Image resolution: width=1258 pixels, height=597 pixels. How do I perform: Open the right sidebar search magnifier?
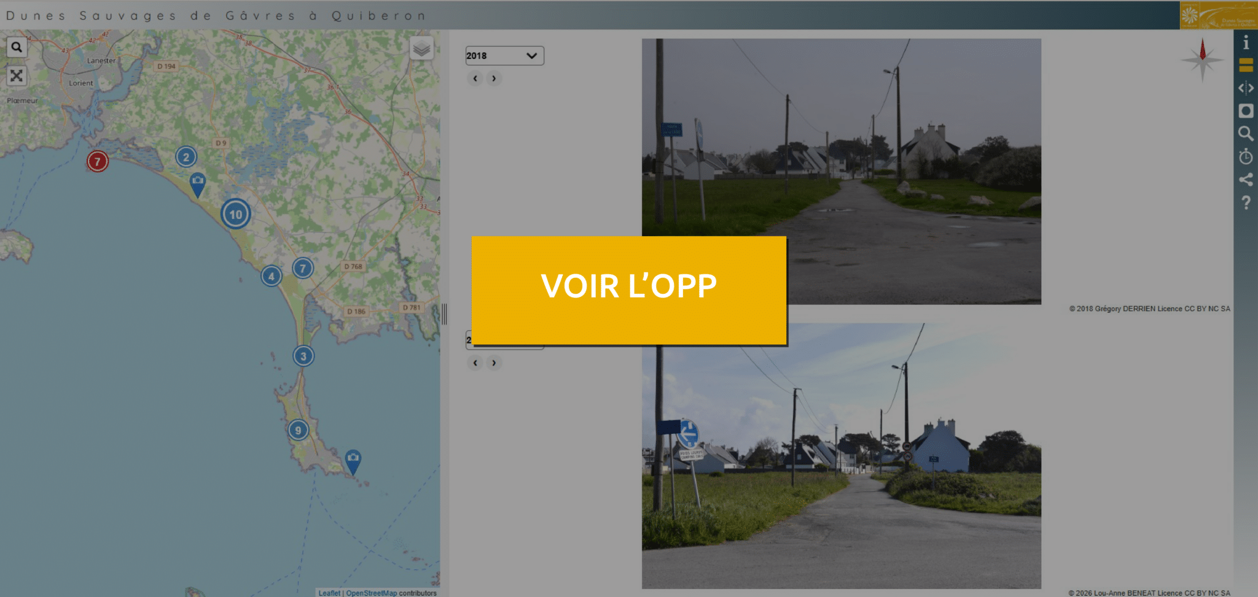pos(1246,133)
